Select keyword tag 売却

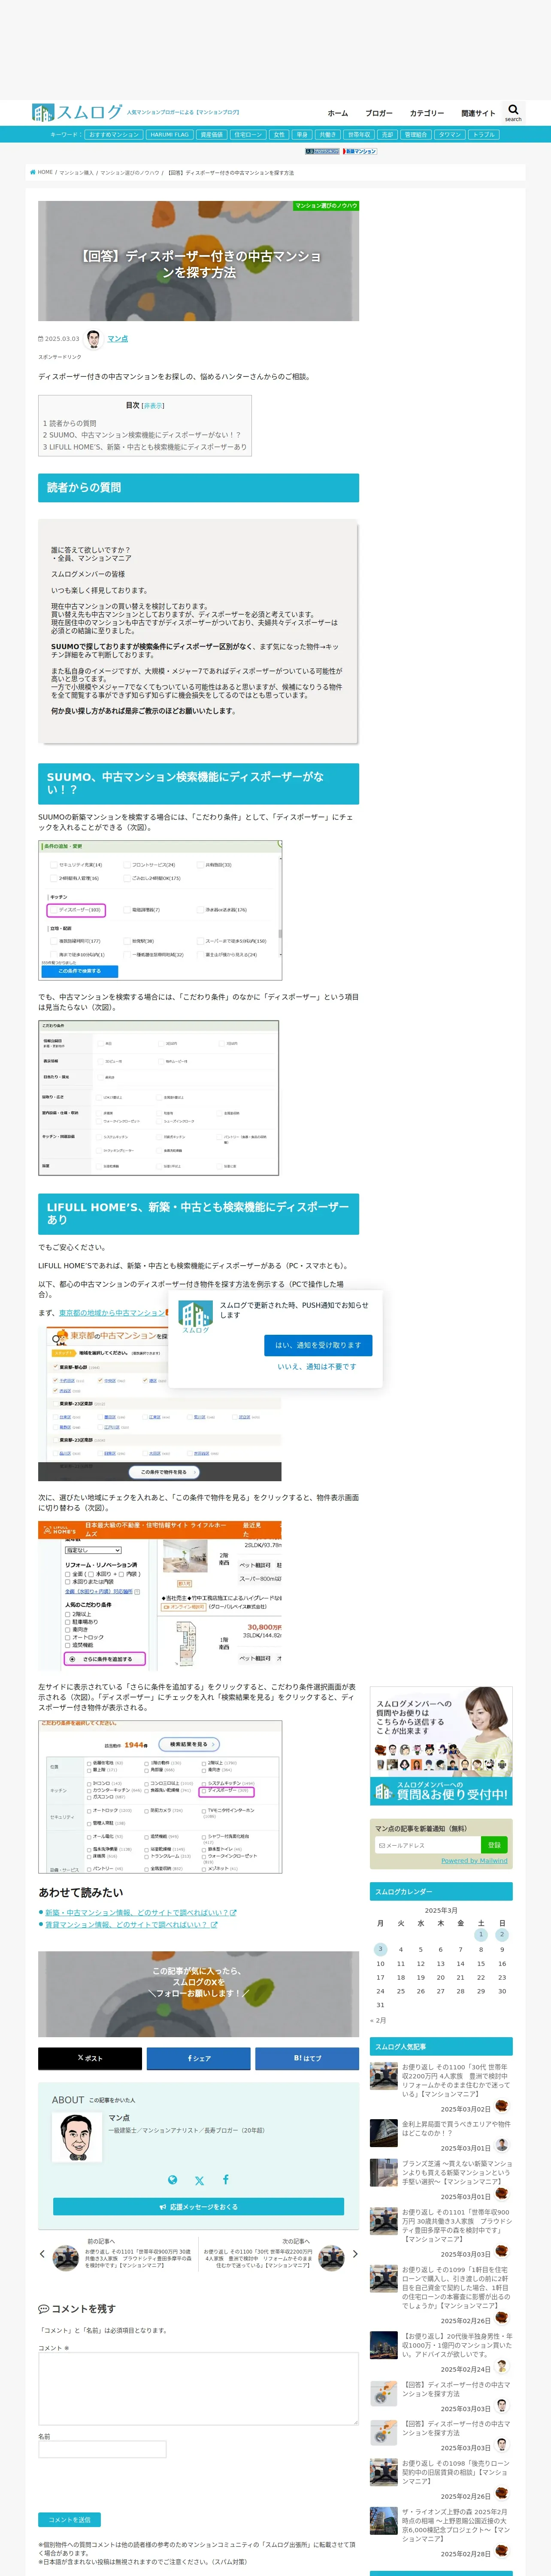pyautogui.click(x=387, y=134)
